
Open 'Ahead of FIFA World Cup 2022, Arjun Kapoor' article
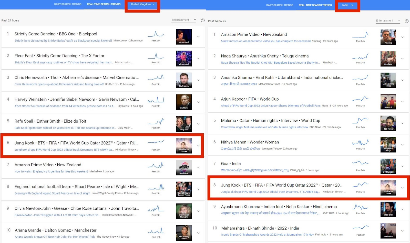(x=271, y=106)
